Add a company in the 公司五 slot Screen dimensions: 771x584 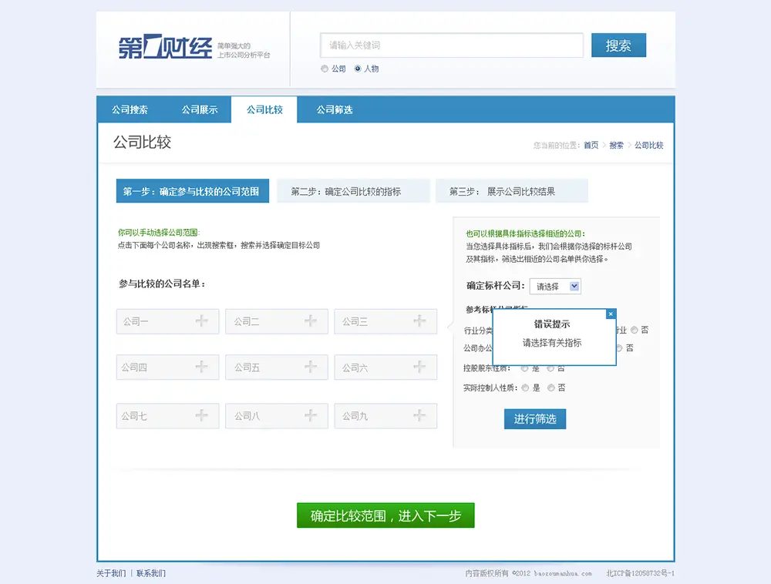click(311, 368)
